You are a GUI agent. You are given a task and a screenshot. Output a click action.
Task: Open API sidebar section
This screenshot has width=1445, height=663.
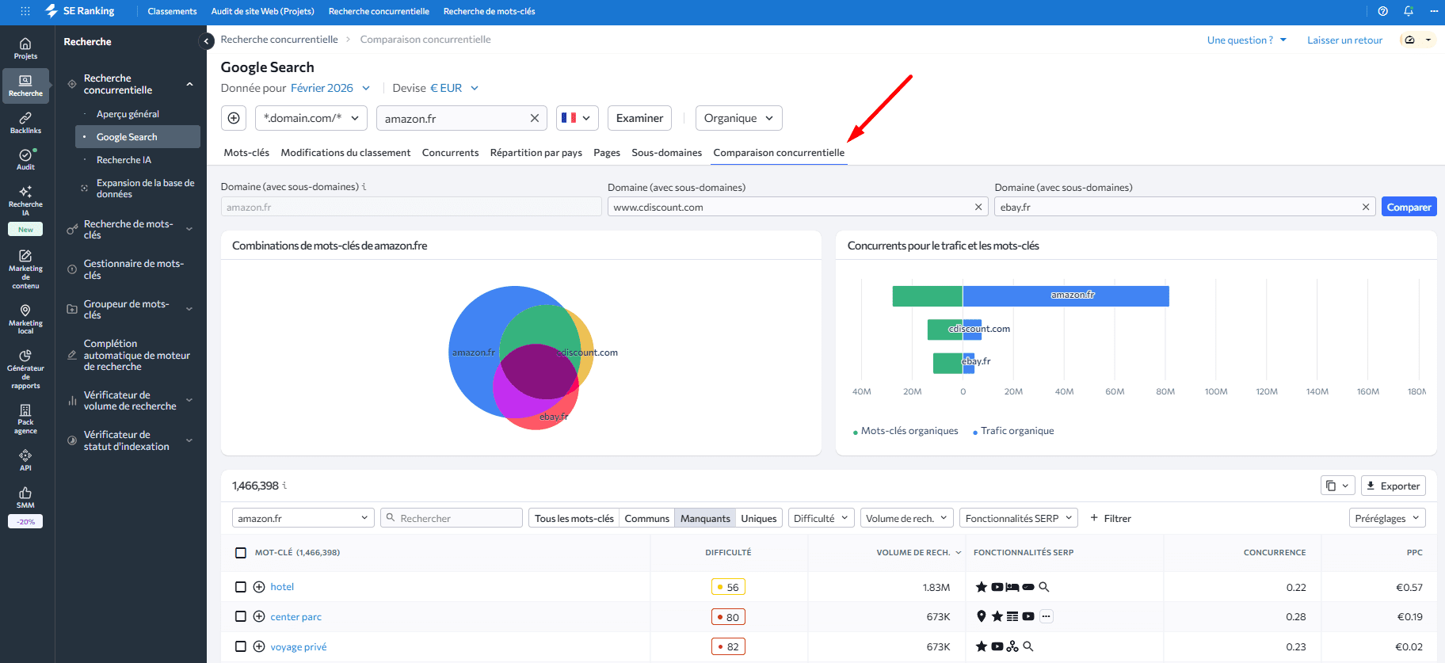tap(25, 460)
